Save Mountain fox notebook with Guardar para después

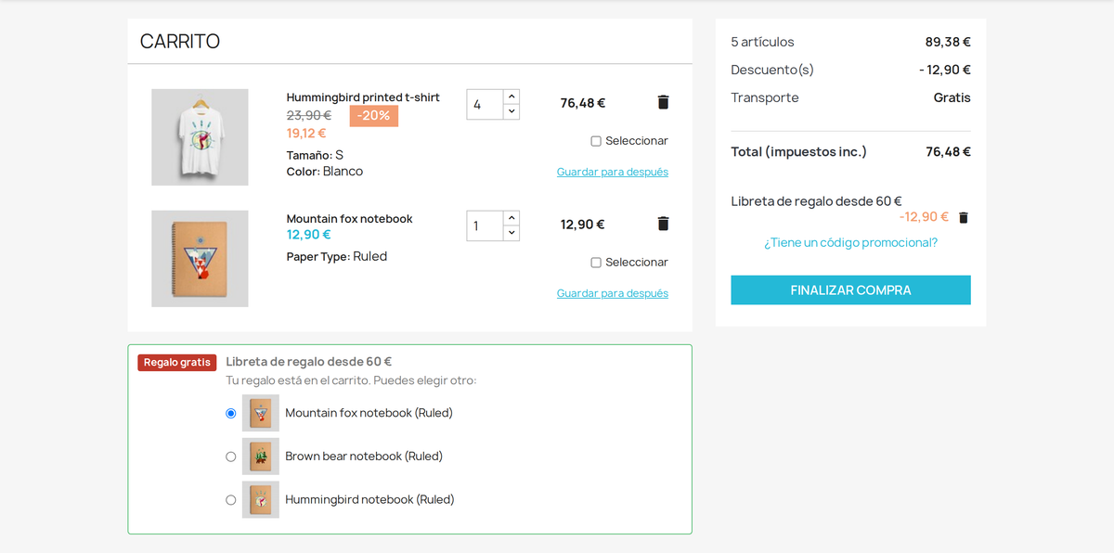(613, 293)
